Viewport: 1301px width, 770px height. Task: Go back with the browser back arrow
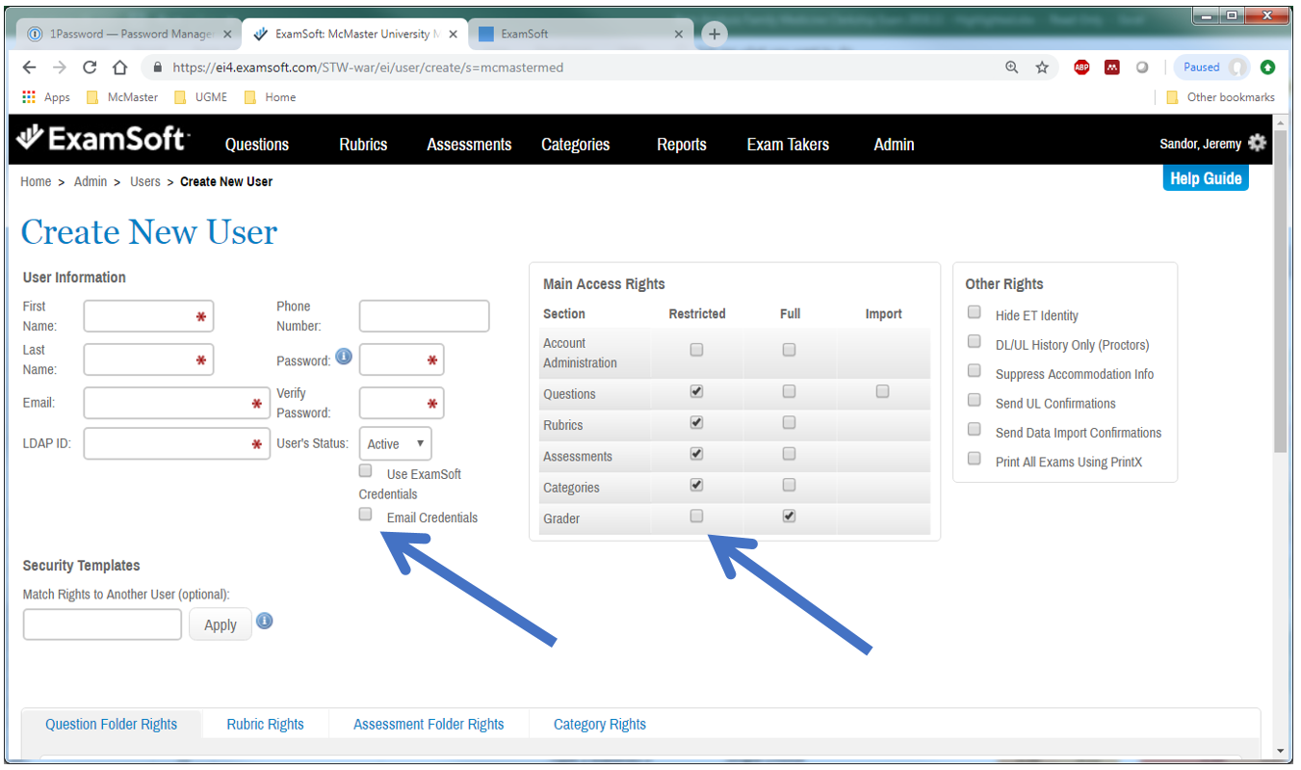pos(30,67)
